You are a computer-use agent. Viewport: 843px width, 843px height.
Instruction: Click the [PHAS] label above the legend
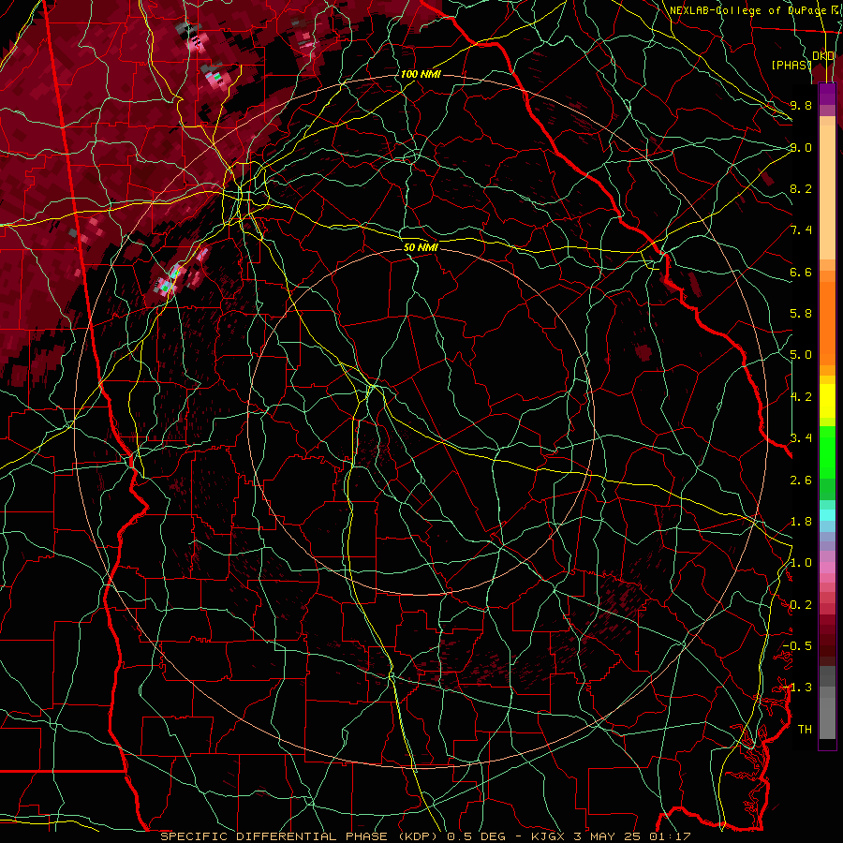(791, 65)
